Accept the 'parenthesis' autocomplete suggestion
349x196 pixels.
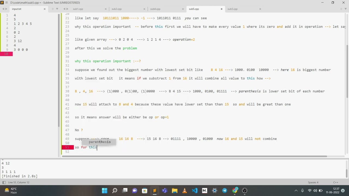coord(98,142)
